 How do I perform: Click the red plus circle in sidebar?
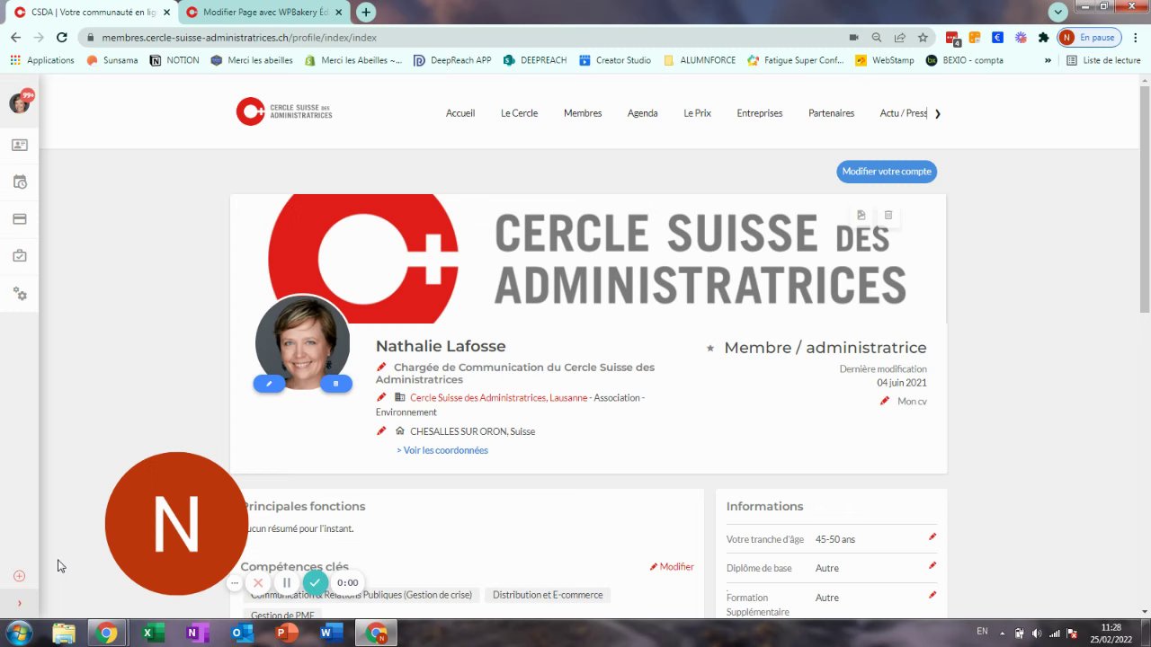click(19, 576)
